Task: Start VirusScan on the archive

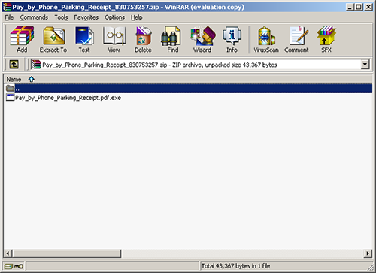Action: click(266, 40)
